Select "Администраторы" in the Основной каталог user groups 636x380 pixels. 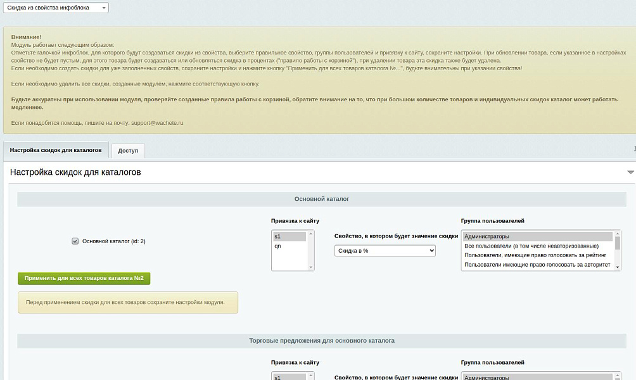click(x=537, y=236)
